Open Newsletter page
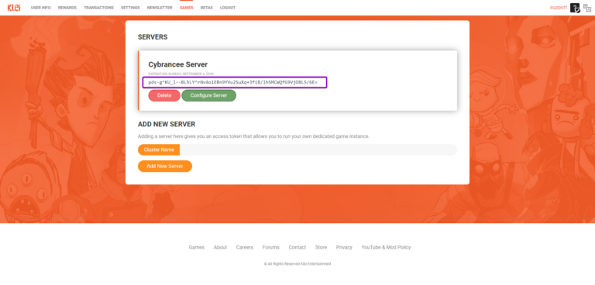 (160, 8)
